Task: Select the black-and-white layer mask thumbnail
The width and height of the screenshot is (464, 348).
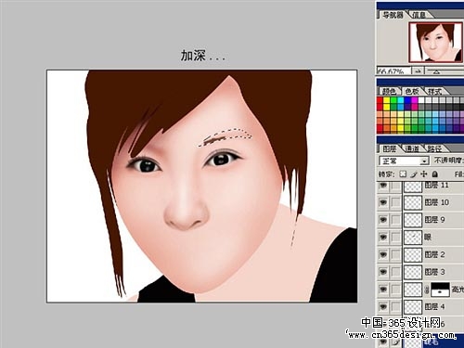Action: click(440, 290)
